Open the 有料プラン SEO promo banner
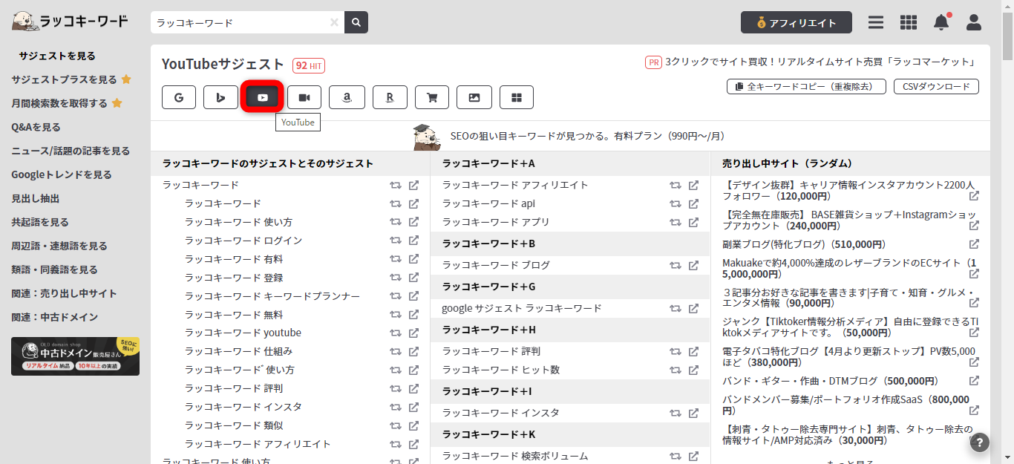Screen dimensions: 1014x464 pos(569,136)
